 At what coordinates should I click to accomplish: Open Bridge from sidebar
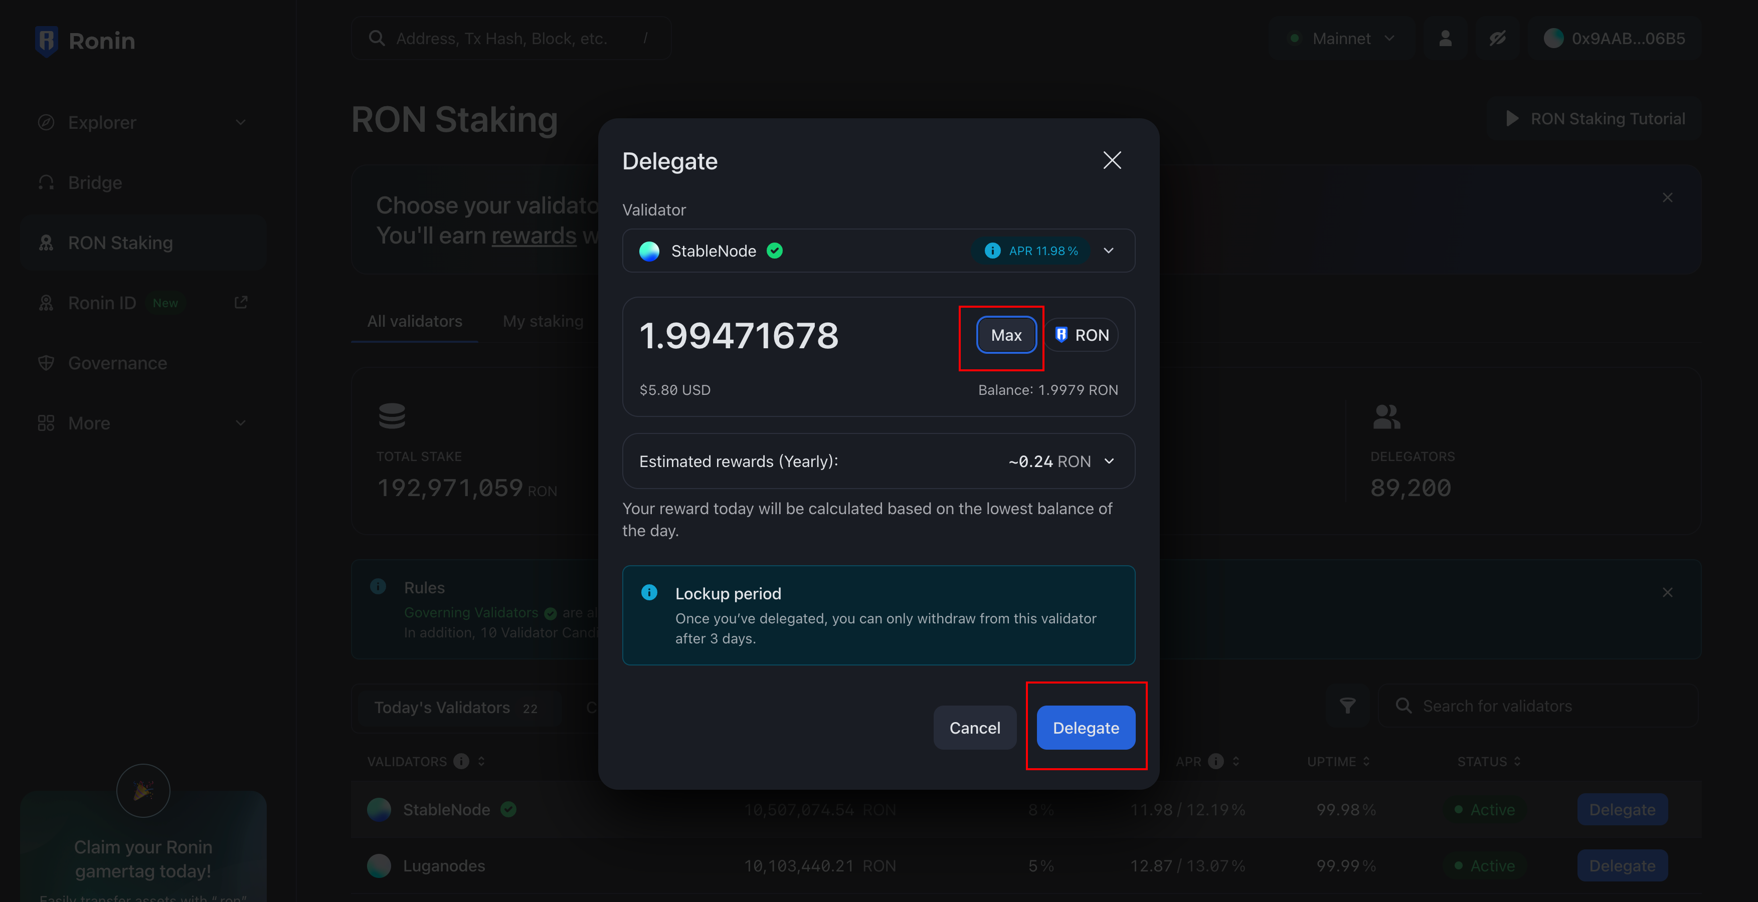[143, 183]
